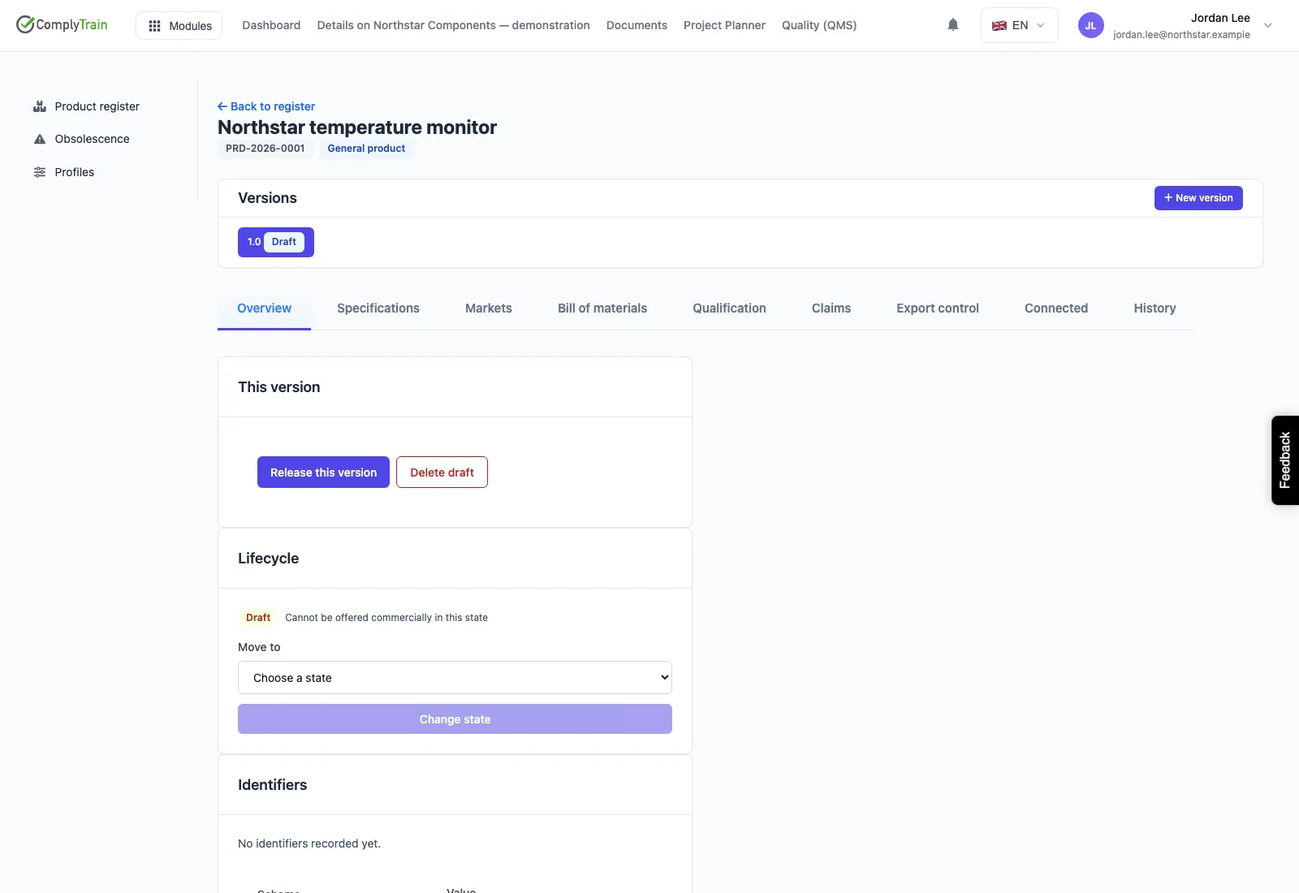
Task: Switch to the Claims tab
Action: point(831,308)
